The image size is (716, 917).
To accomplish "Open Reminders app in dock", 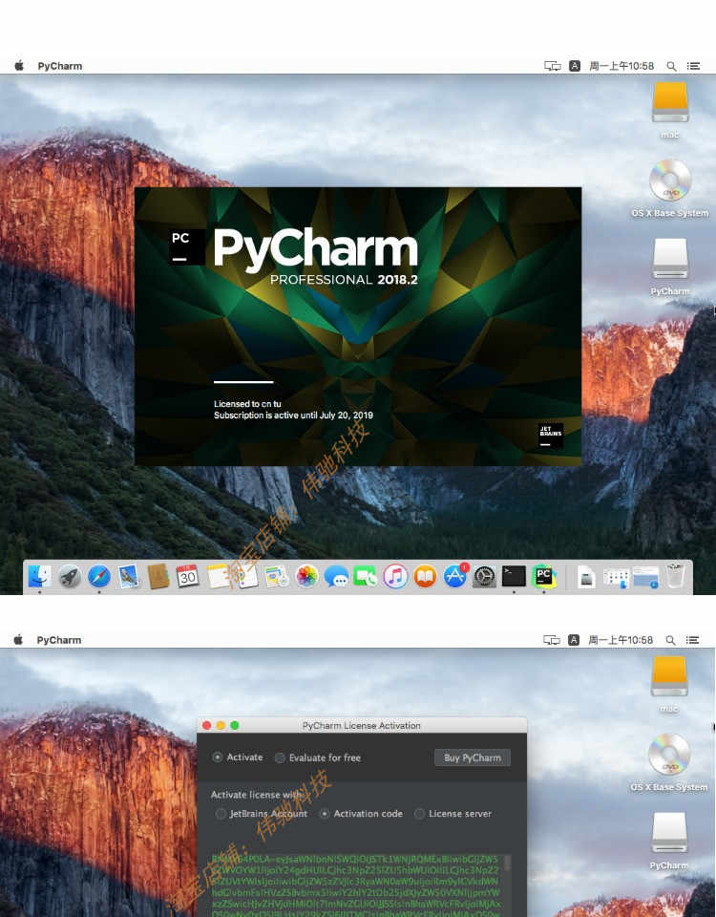I will click(x=247, y=577).
